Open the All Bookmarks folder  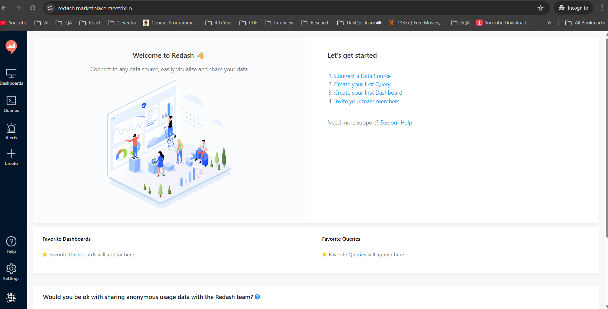tap(585, 23)
